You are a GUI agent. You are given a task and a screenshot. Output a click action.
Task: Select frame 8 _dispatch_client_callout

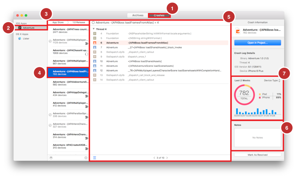point(160,52)
